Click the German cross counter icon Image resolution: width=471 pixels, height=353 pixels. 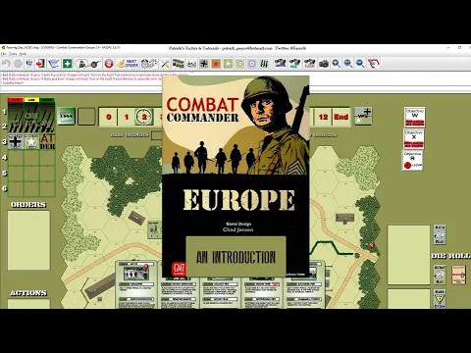[203, 64]
